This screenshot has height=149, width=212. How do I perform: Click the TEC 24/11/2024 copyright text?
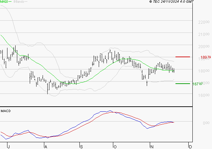pos(171,2)
